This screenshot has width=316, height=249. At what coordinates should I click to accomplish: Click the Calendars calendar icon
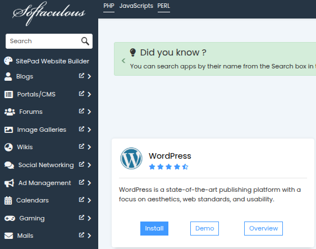8,200
